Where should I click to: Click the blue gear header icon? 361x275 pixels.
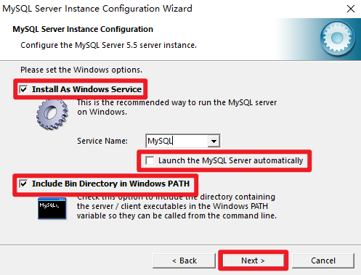pos(338,38)
